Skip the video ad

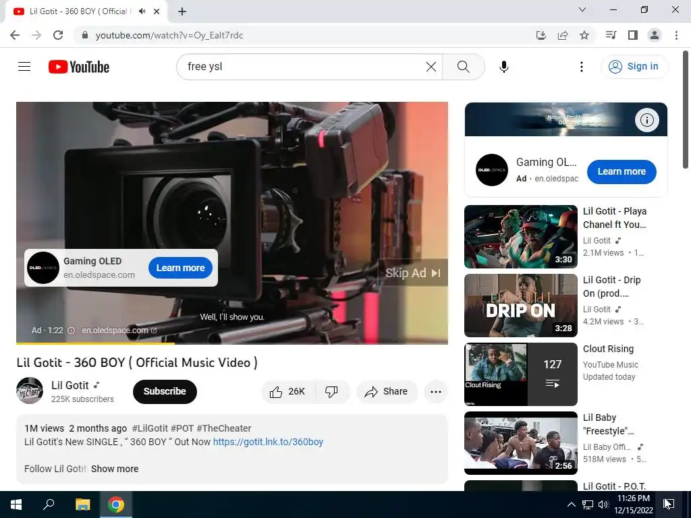(413, 273)
